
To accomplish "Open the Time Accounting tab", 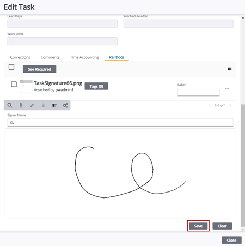I will coord(84,57).
